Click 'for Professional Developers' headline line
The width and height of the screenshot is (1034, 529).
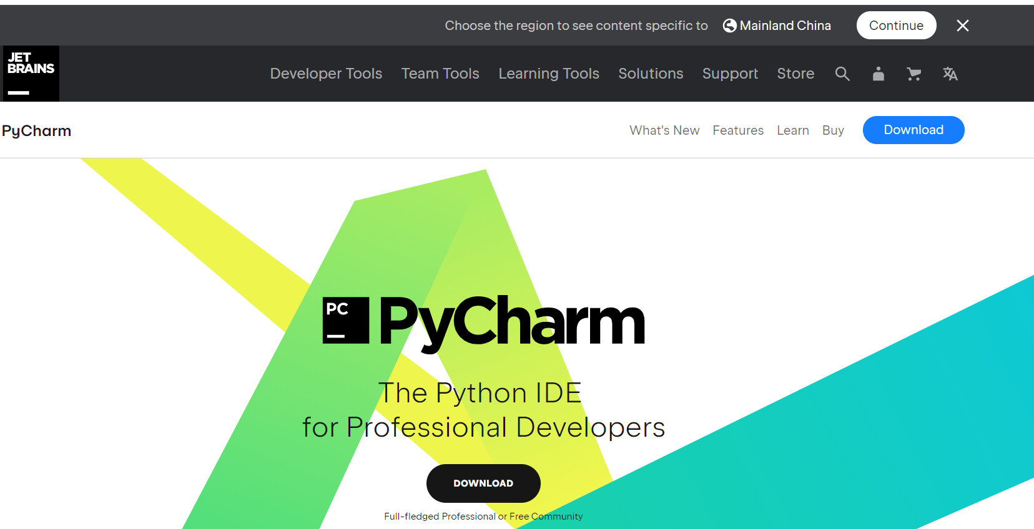click(484, 427)
